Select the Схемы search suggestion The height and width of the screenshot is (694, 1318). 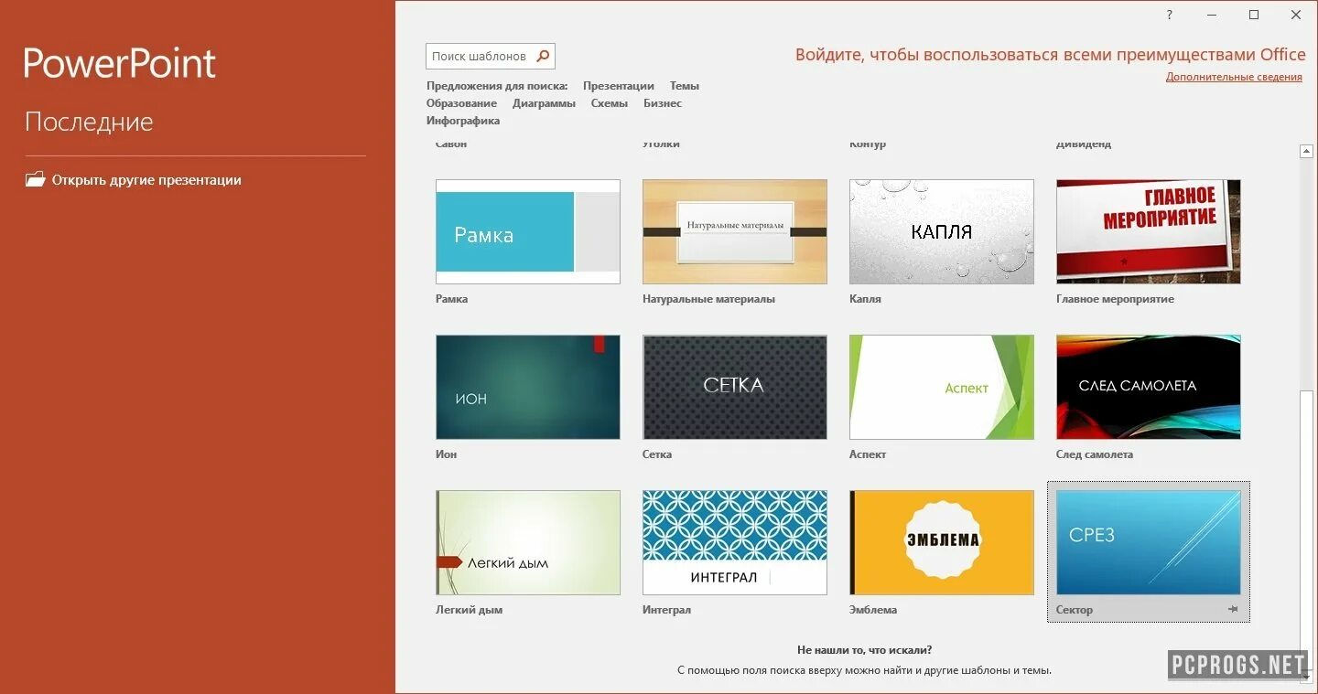tap(610, 103)
